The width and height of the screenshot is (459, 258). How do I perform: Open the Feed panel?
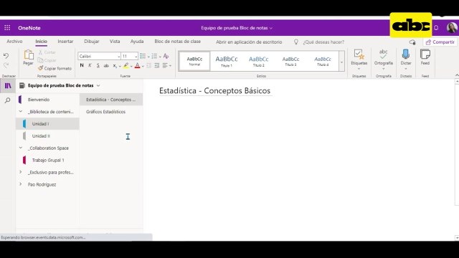425,57
